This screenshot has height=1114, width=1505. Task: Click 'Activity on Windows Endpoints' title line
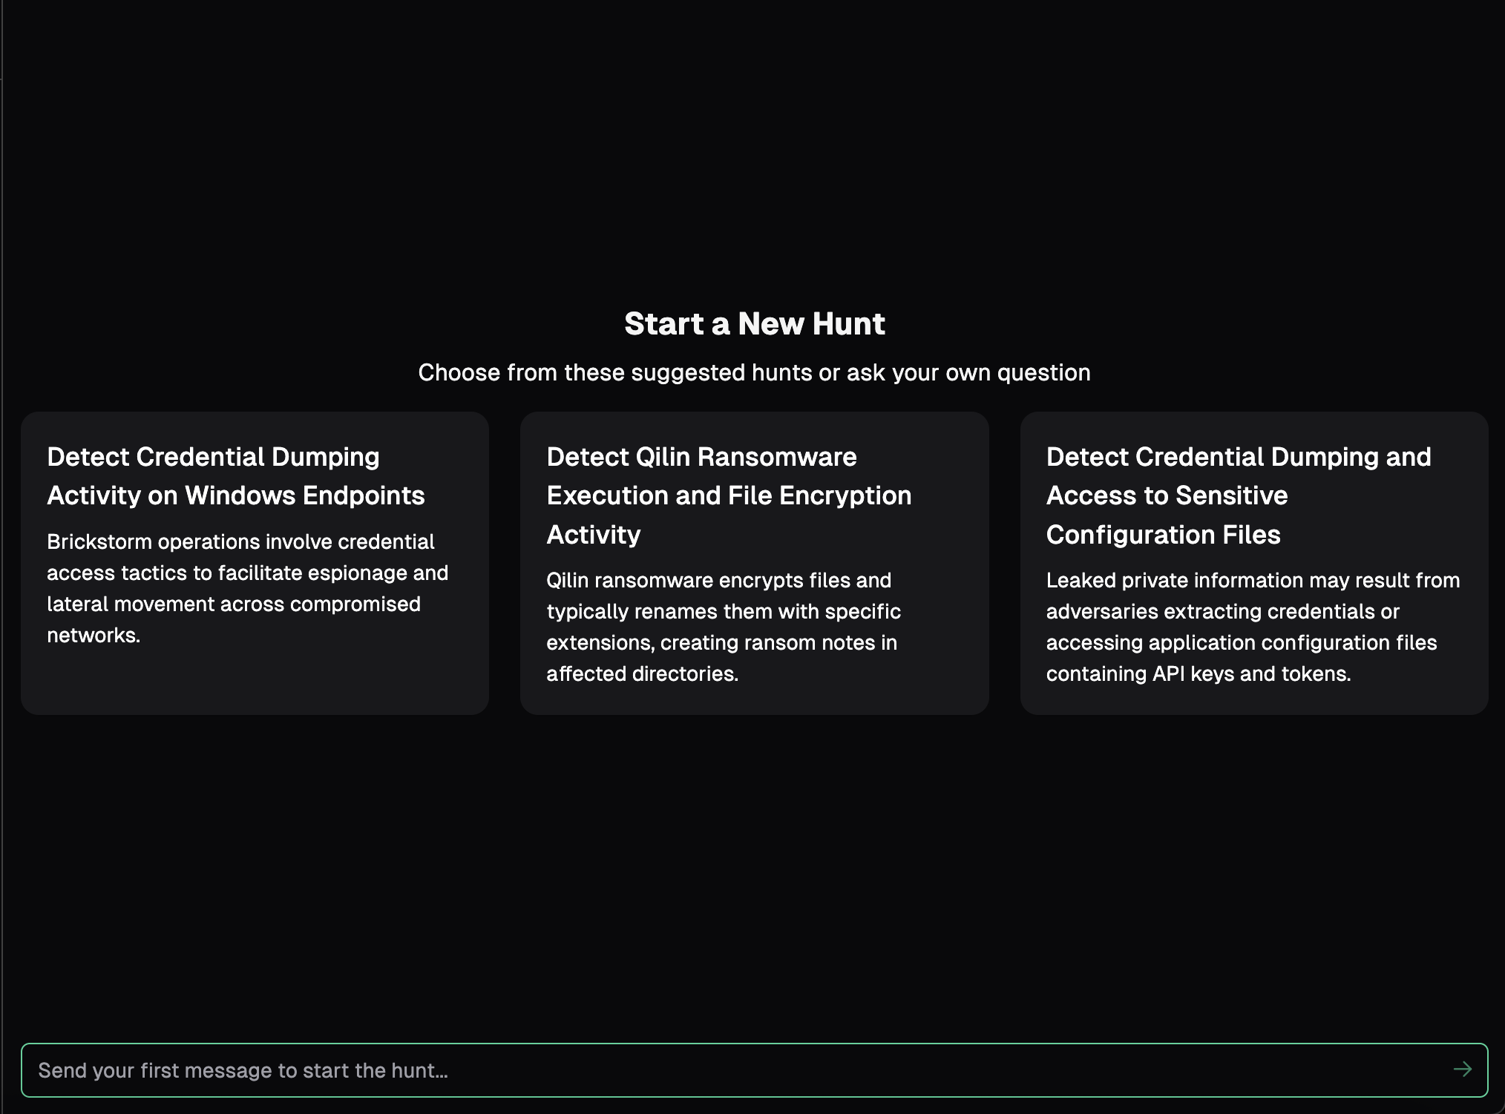235,495
